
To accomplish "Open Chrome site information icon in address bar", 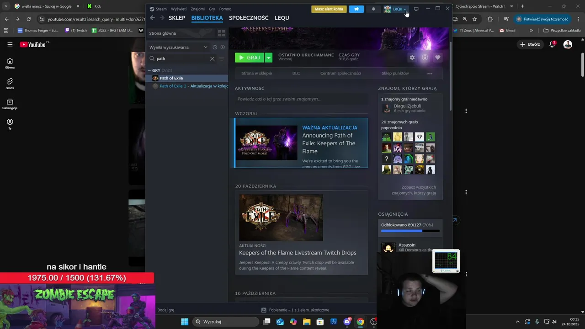I will coord(42,19).
